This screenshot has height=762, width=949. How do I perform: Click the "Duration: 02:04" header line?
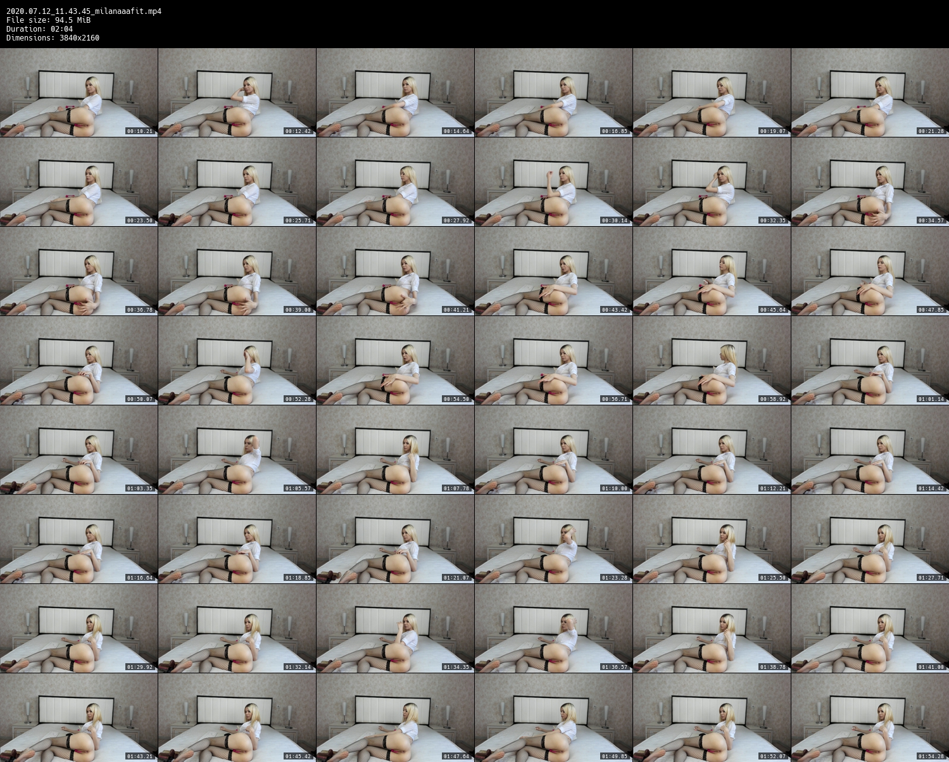click(x=39, y=29)
